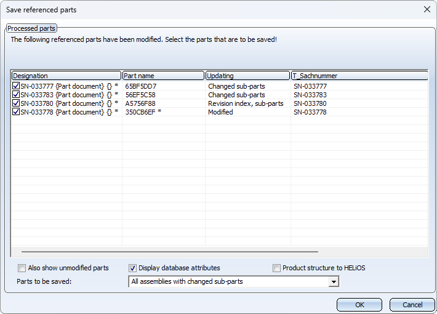
Task: Confirm with the OK button
Action: [x=359, y=305]
